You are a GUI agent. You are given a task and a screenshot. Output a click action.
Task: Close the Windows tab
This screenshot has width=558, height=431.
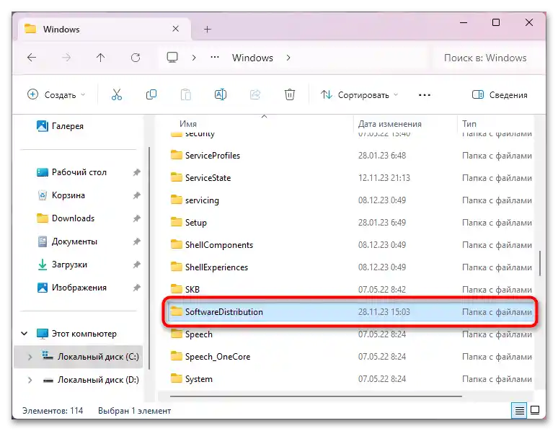[175, 29]
